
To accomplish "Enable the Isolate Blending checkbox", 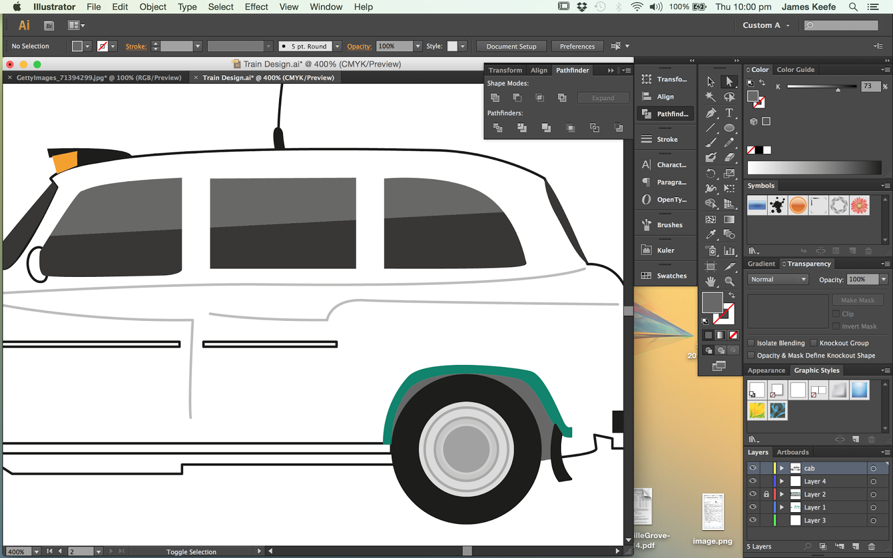I will pos(751,343).
